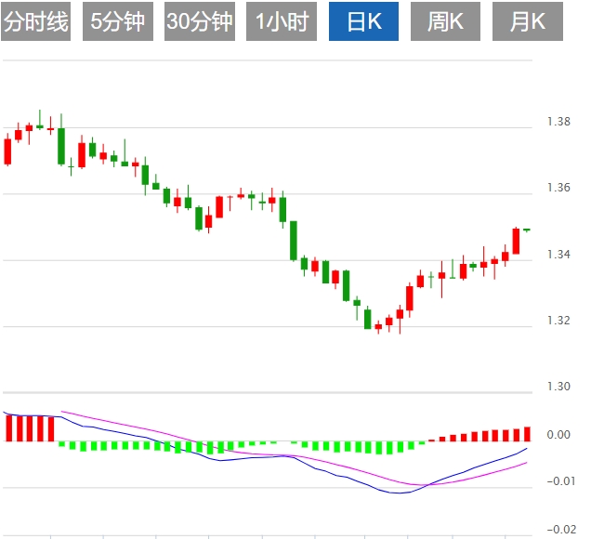Open the 月K monthly chart
591x539 pixels.
point(528,22)
